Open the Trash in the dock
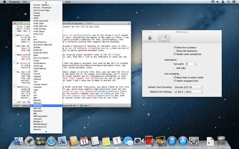Image resolution: width=239 pixels, height=149 pixels. click(221, 141)
